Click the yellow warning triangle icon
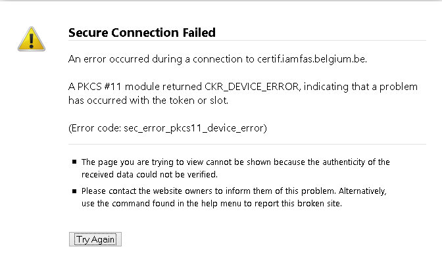The image size is (442, 253). coord(32,39)
